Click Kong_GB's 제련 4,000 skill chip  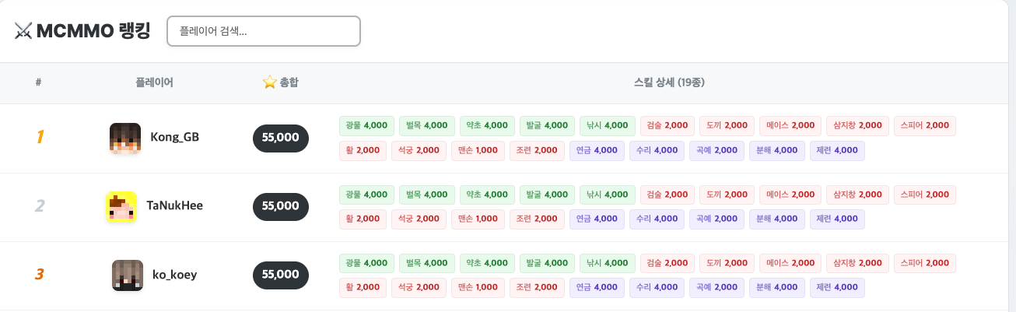[x=837, y=151]
